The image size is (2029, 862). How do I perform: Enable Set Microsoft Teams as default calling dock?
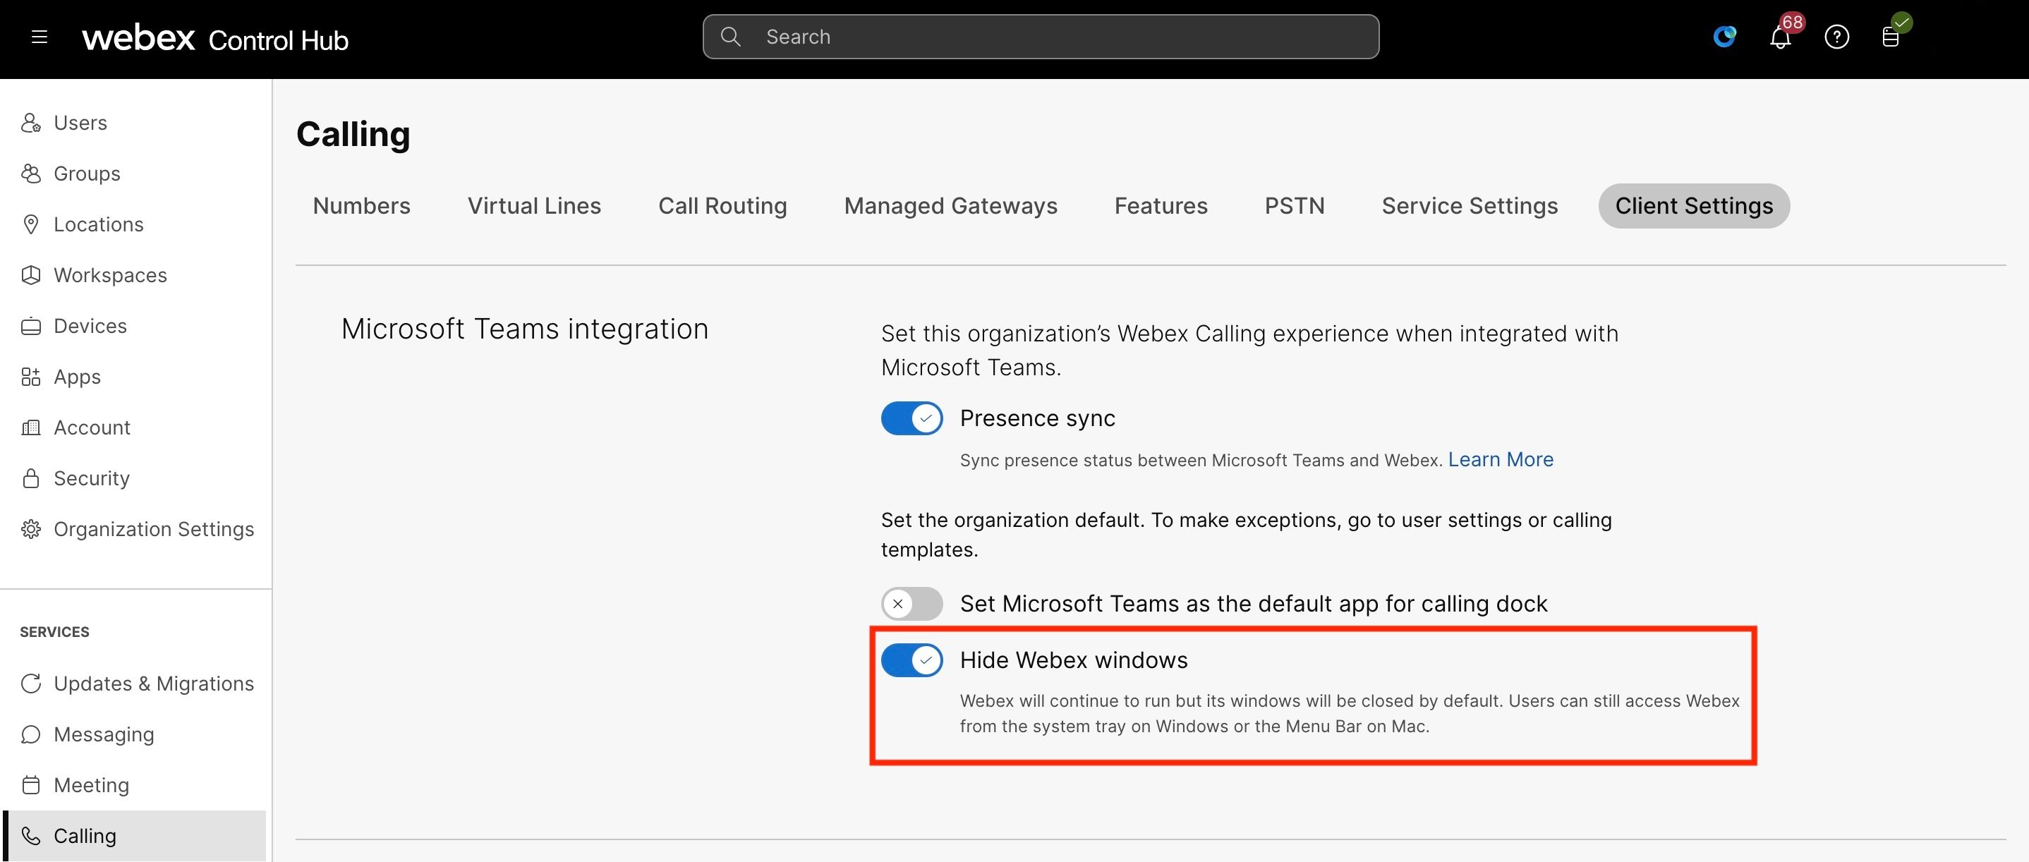(911, 604)
